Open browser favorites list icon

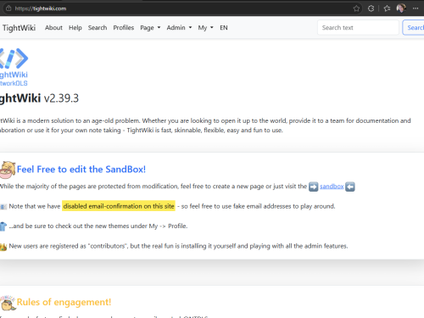(387, 8)
